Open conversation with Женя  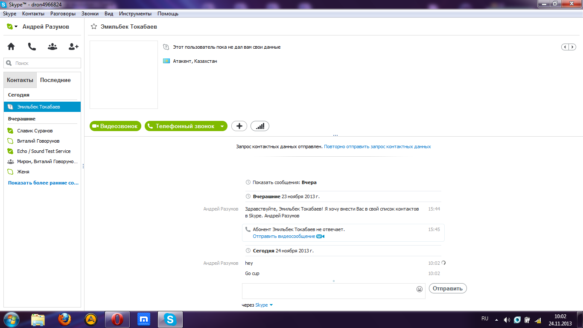pyautogui.click(x=42, y=172)
